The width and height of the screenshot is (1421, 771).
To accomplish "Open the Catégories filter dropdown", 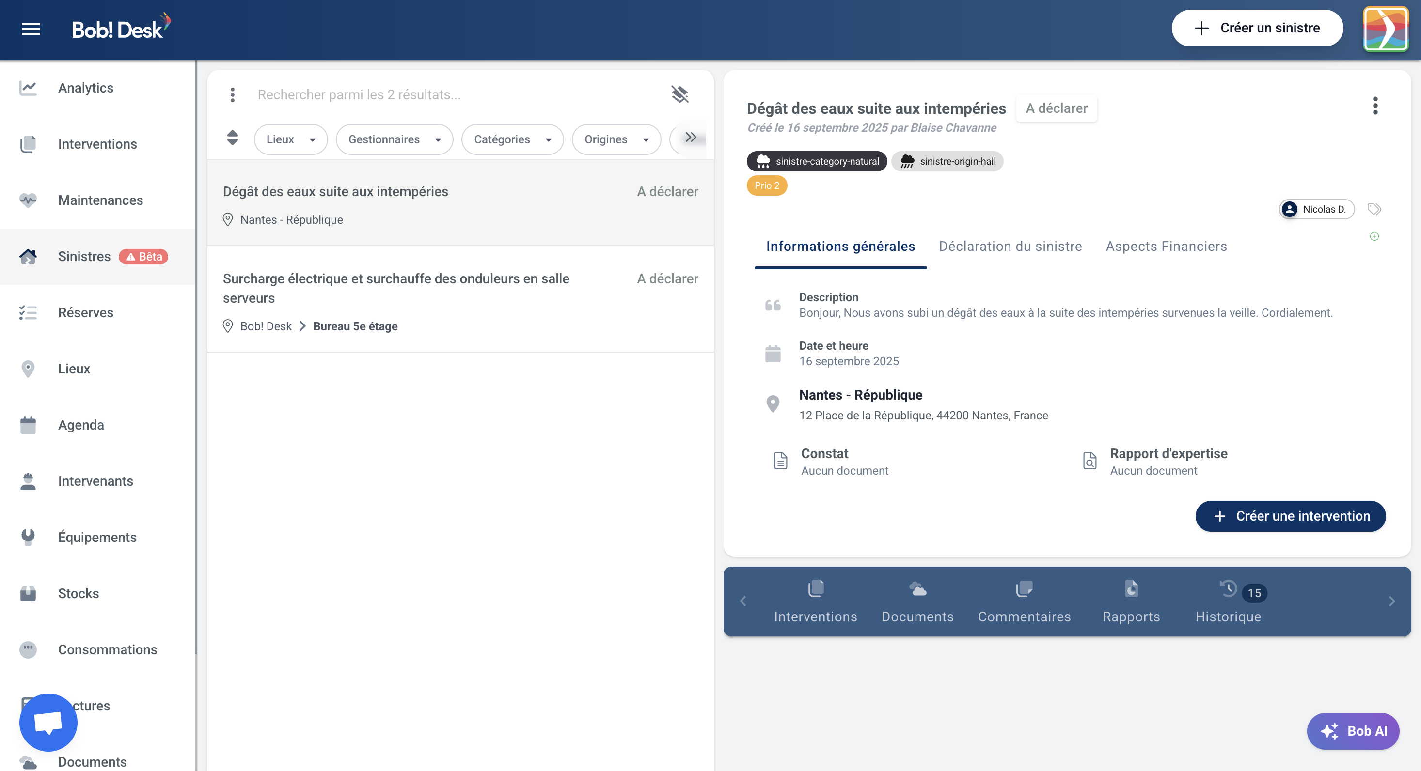I will (512, 139).
